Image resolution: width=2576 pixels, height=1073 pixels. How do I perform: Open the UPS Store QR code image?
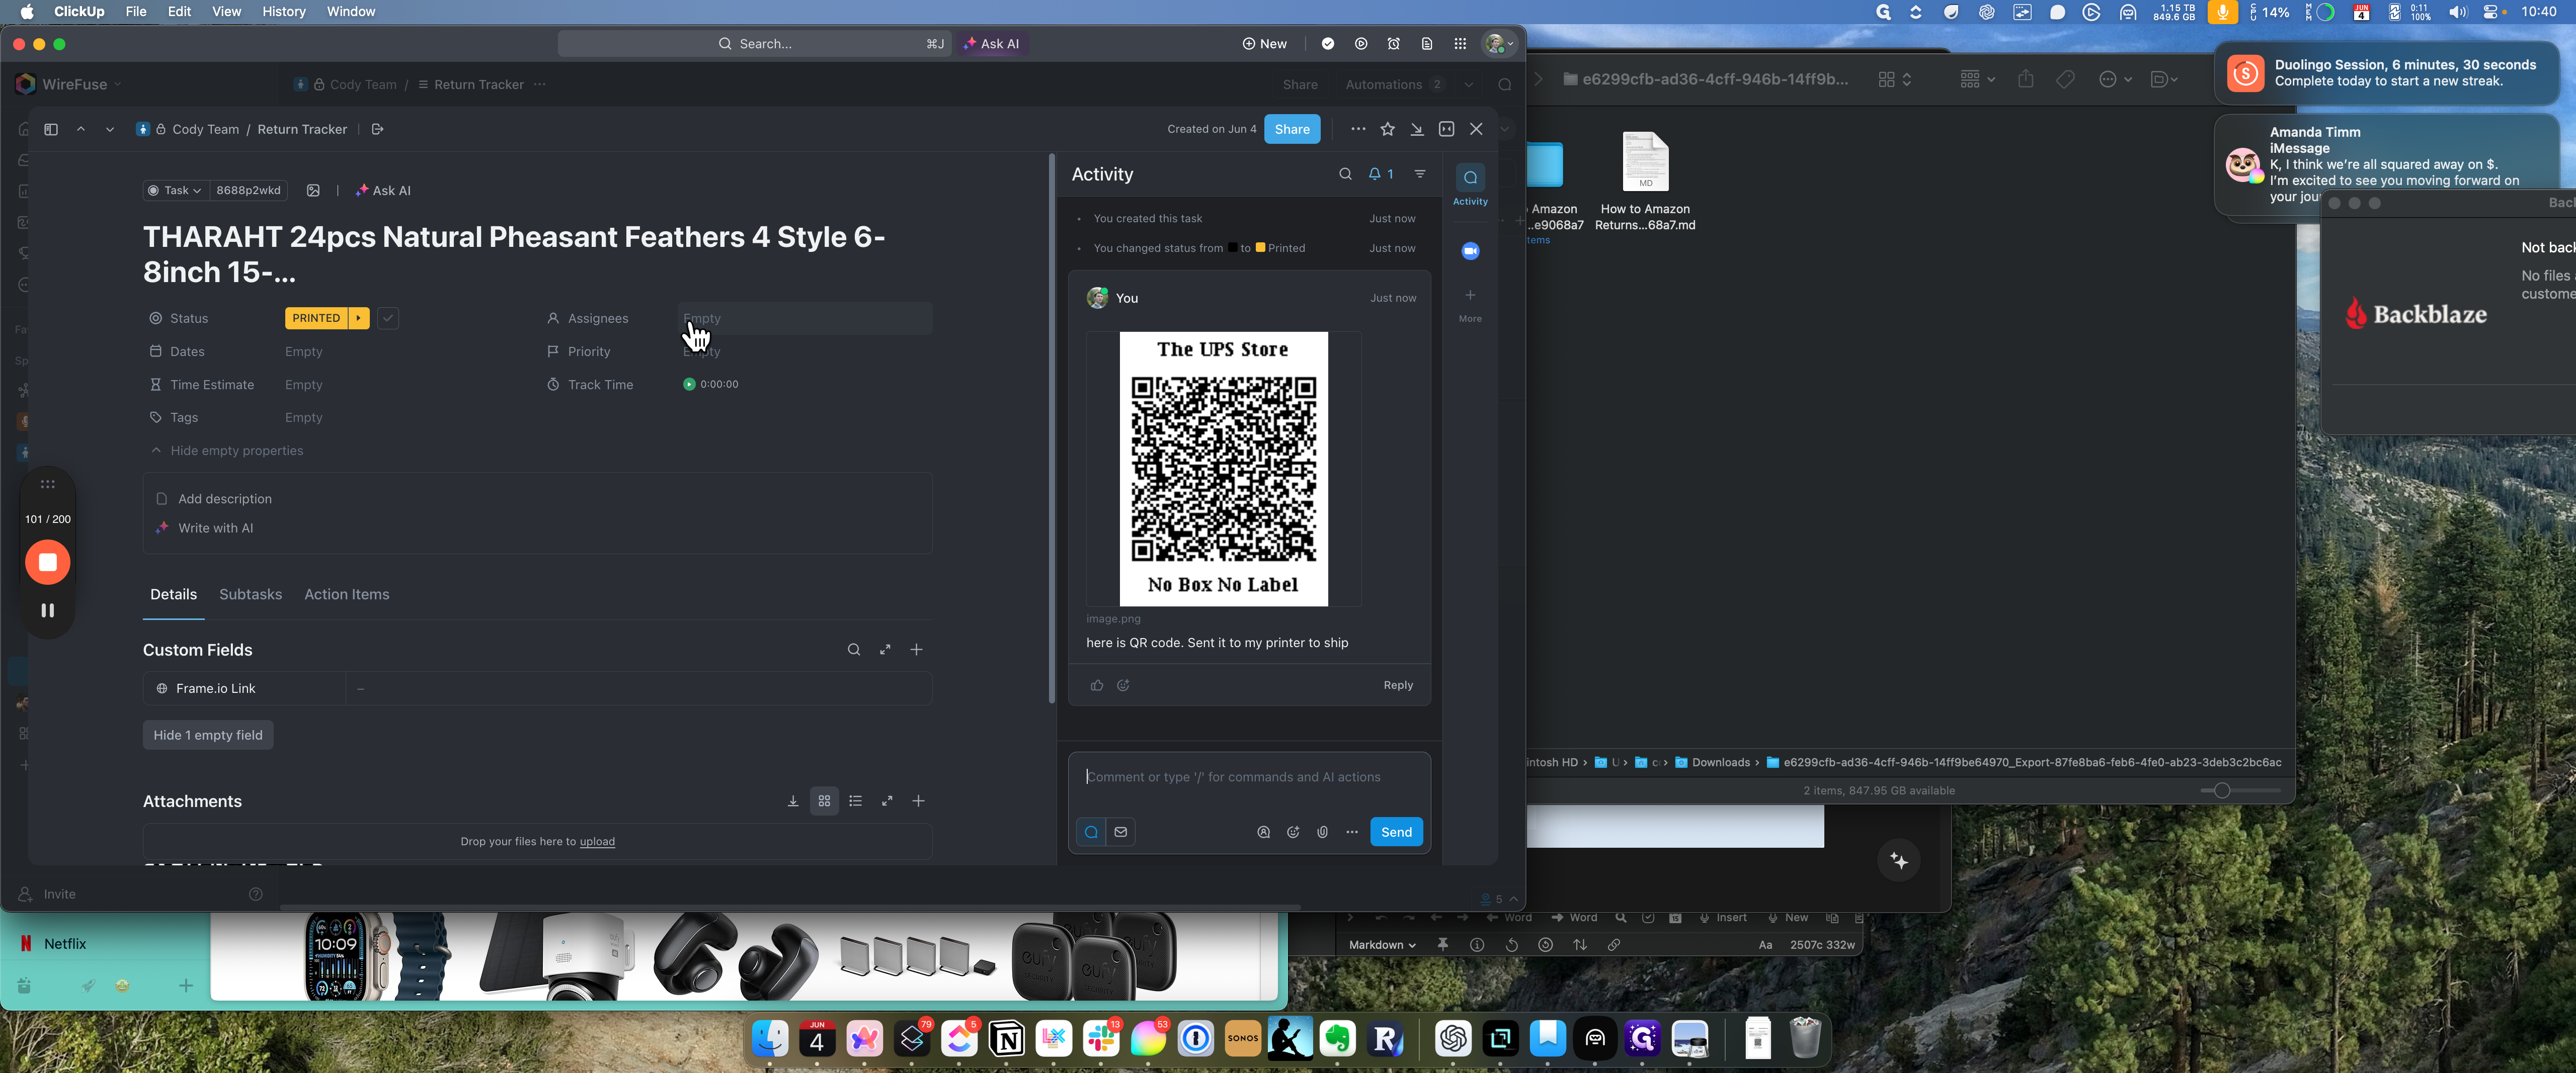click(x=1223, y=469)
